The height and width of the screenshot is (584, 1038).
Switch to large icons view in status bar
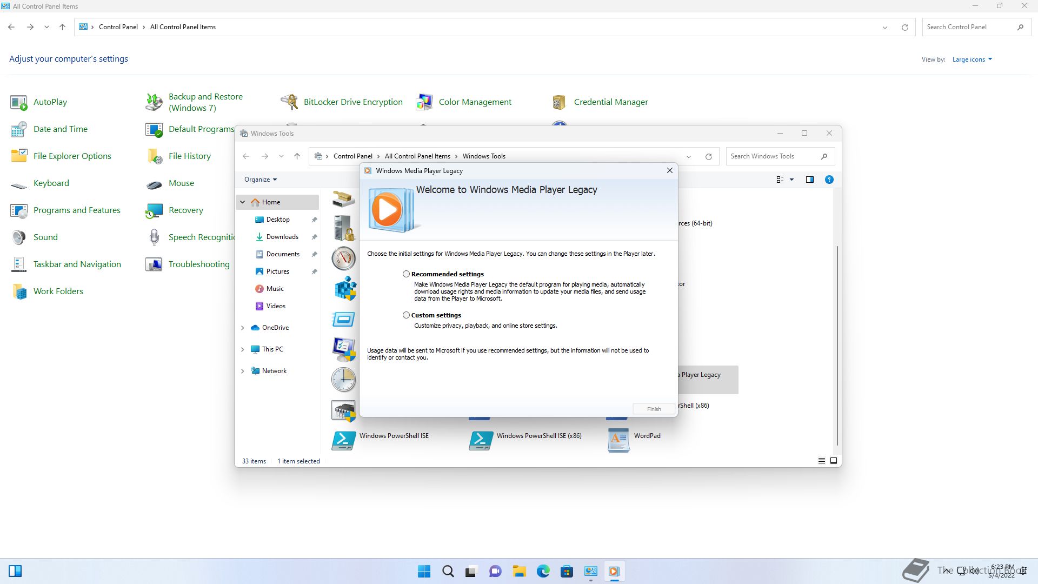(834, 461)
